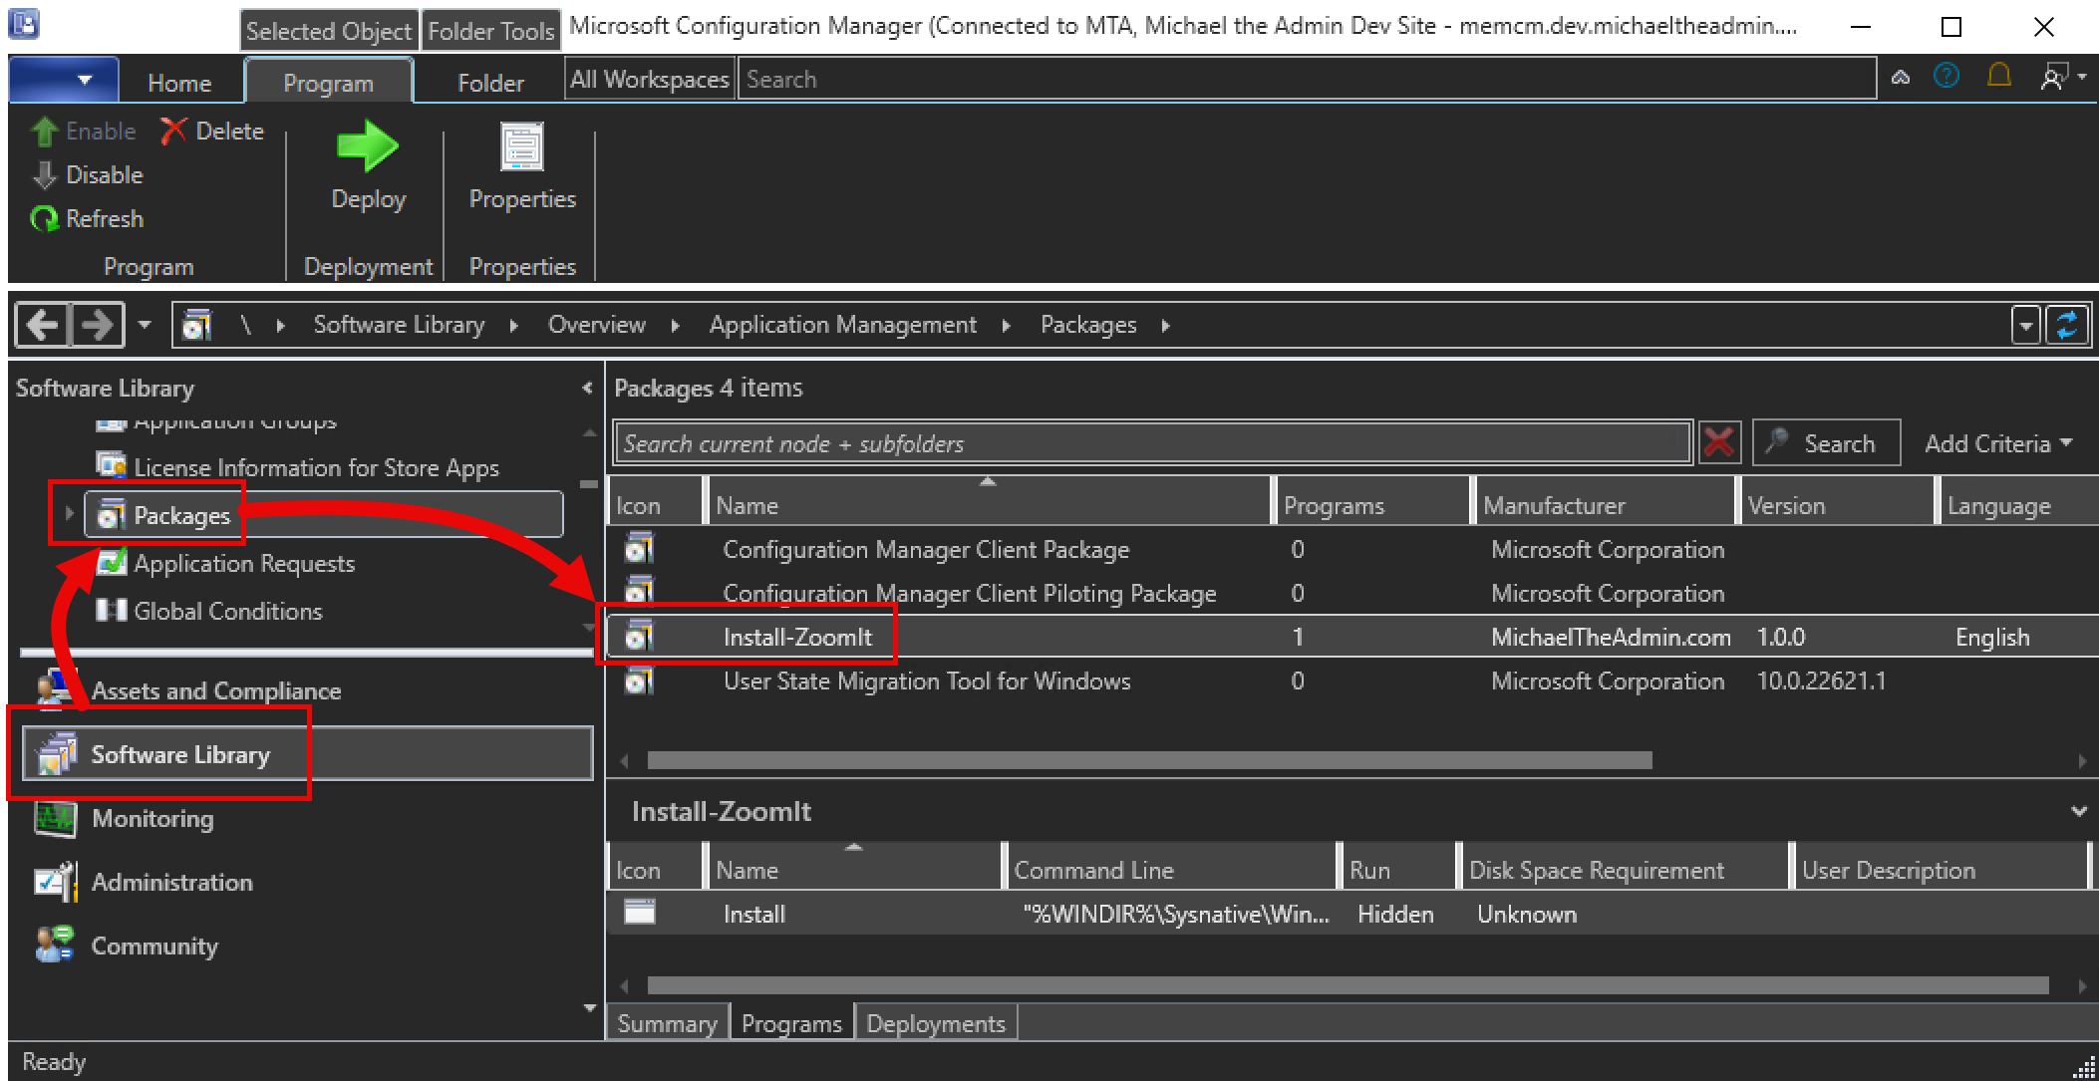Click the Configuration Manager app icon in title bar

[22, 25]
